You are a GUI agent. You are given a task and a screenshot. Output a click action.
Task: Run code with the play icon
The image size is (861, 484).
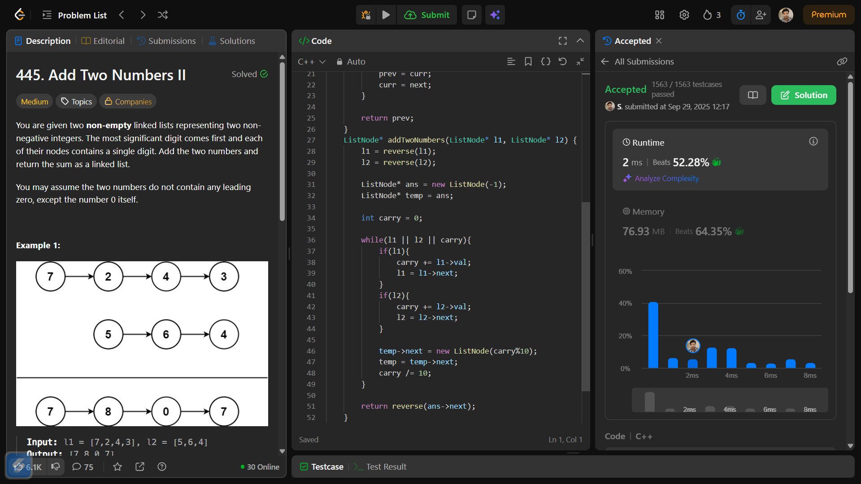386,15
